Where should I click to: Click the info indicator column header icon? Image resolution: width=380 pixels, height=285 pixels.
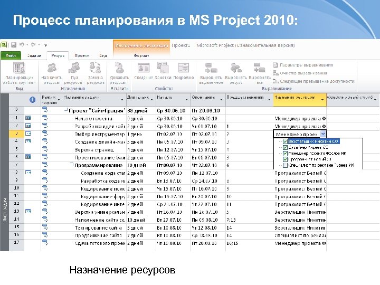(x=32, y=100)
